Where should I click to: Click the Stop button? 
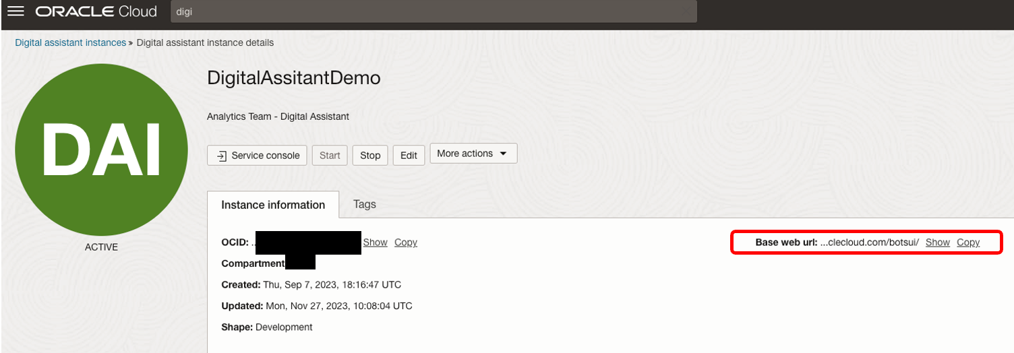click(370, 155)
